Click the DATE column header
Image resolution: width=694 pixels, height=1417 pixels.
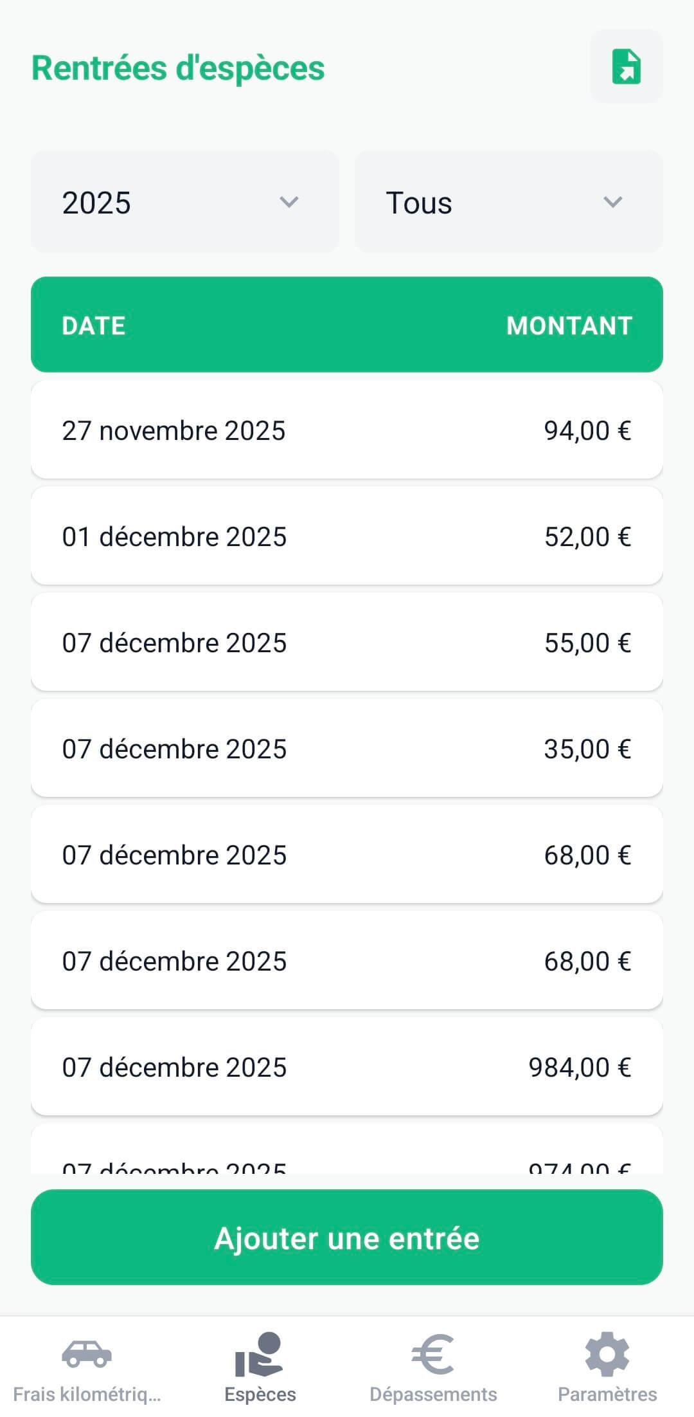coord(94,325)
